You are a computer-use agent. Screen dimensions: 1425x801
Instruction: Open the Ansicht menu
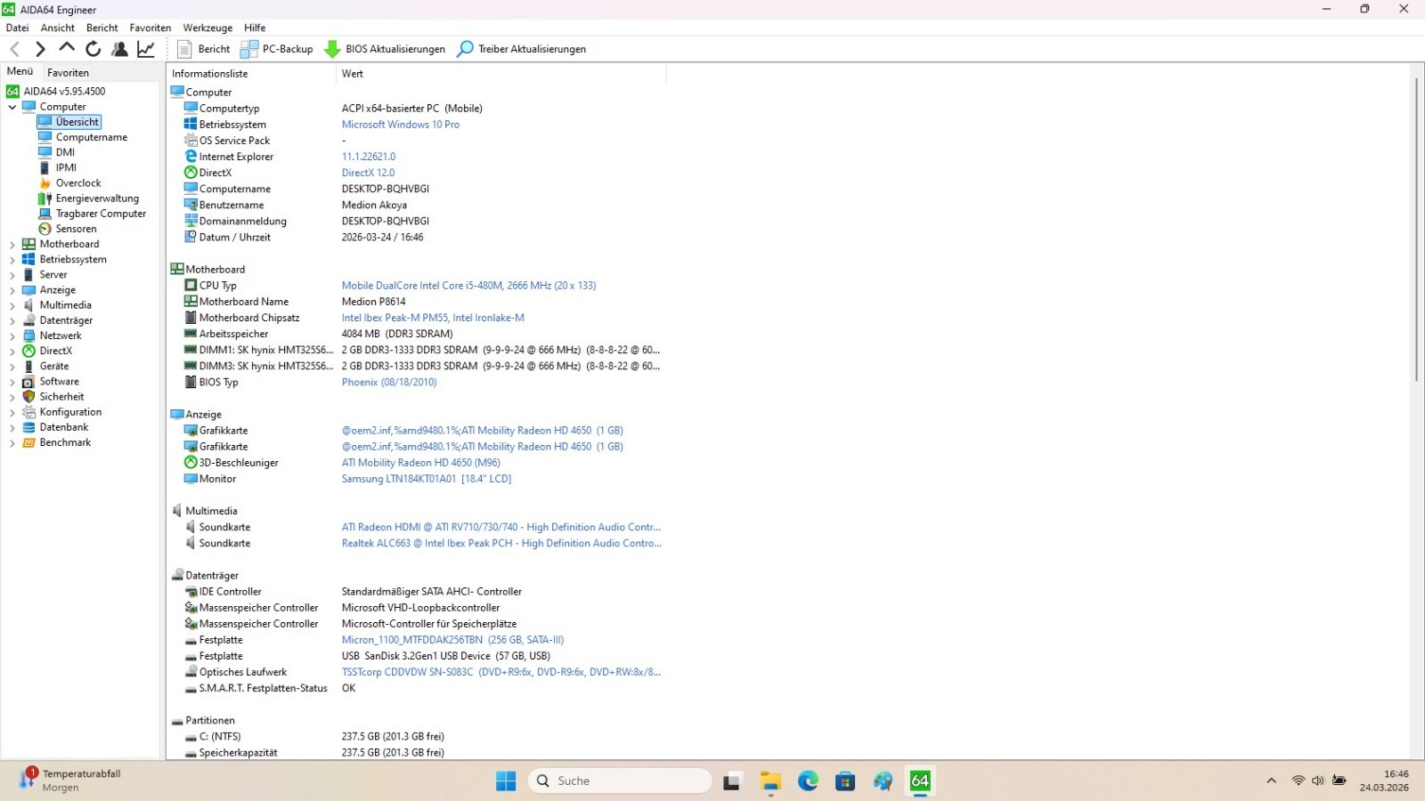(x=58, y=28)
